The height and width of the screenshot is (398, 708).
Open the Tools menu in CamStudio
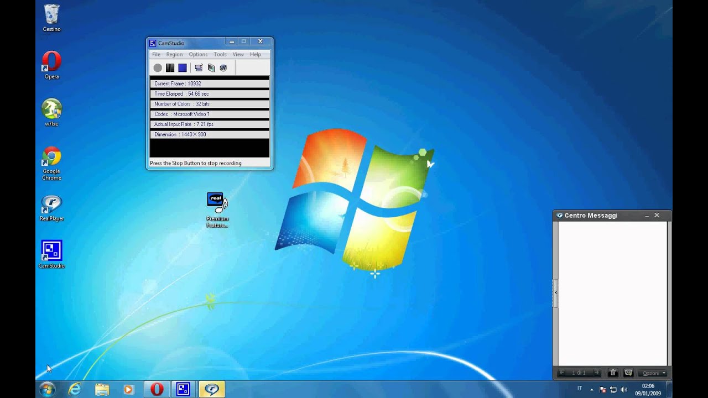pyautogui.click(x=220, y=54)
